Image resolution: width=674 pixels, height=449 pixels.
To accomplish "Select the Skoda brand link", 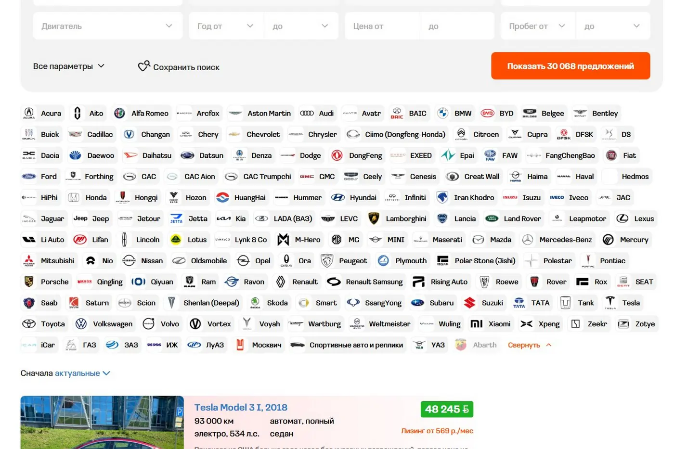I will point(269,303).
